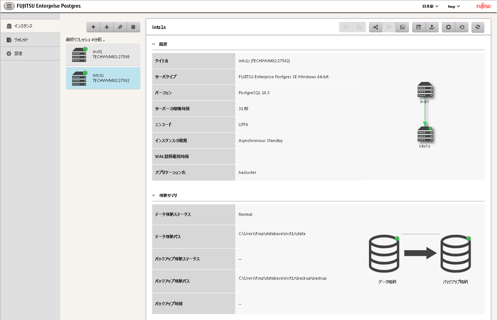Click the 'hacluster' application name value
The image size is (497, 320).
pyautogui.click(x=247, y=172)
